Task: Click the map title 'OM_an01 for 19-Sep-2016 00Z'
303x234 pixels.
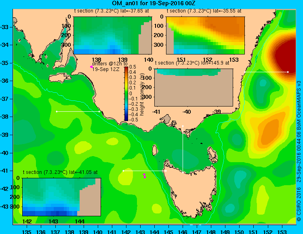Action: click(x=154, y=3)
